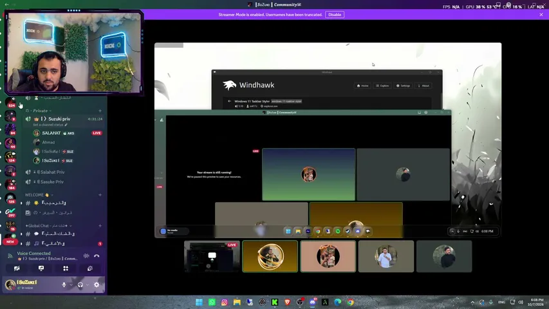Open the Settings tab in the Windhawk window
This screenshot has width=549, height=309.
pos(403,86)
